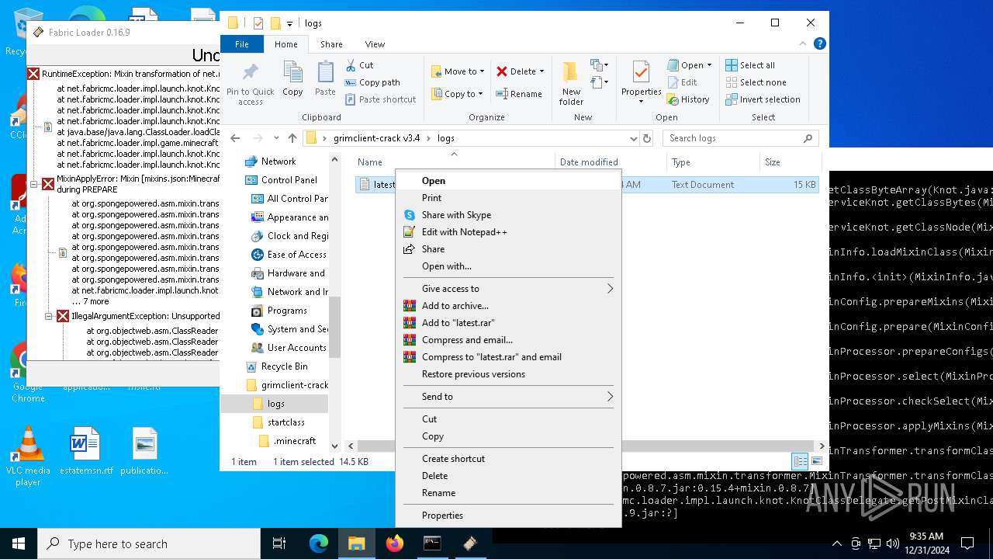Click Network in navigation pane
This screenshot has height=559, width=993.
click(278, 161)
